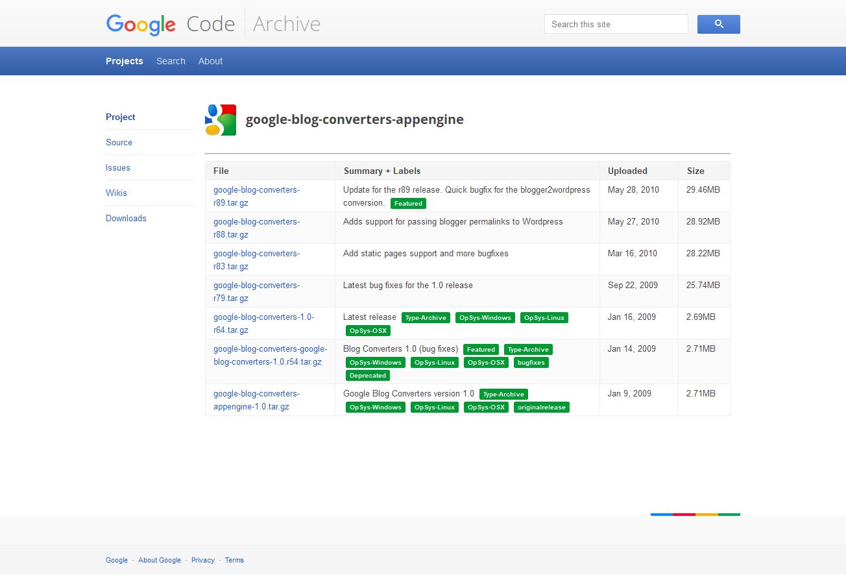Click OpSys-OSX label in the appengine-1.0 row
Viewport: 846px width, 584px height.
coord(486,407)
